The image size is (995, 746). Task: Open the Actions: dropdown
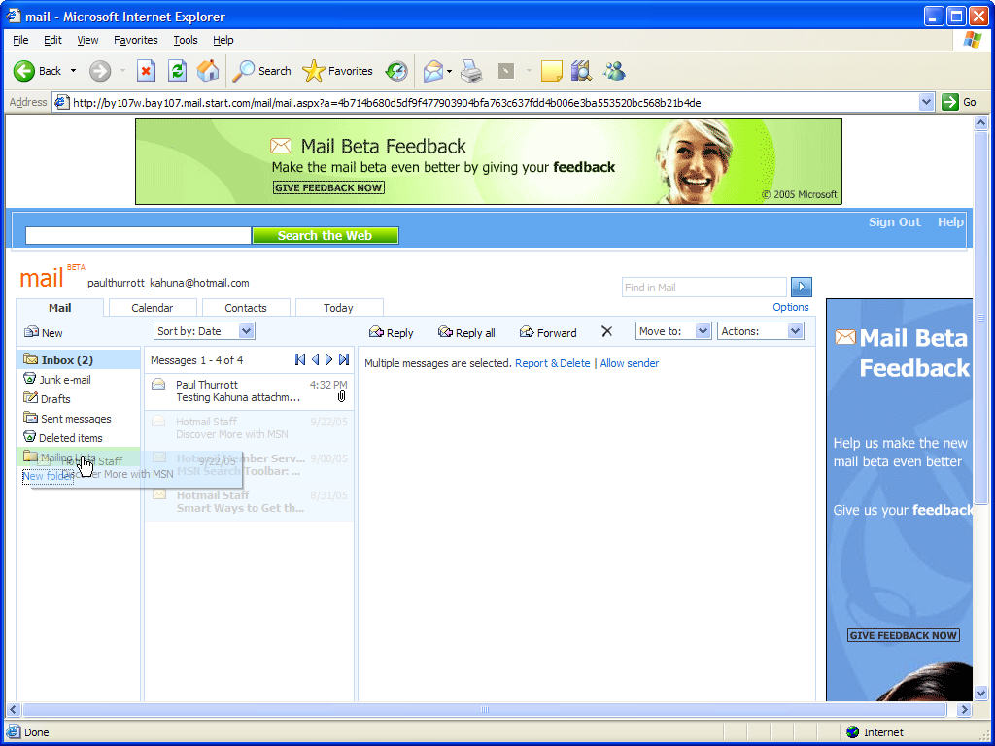click(761, 331)
